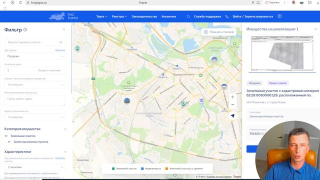
Task: Click the starting price minimum field with 1
Action: click(19, 70)
